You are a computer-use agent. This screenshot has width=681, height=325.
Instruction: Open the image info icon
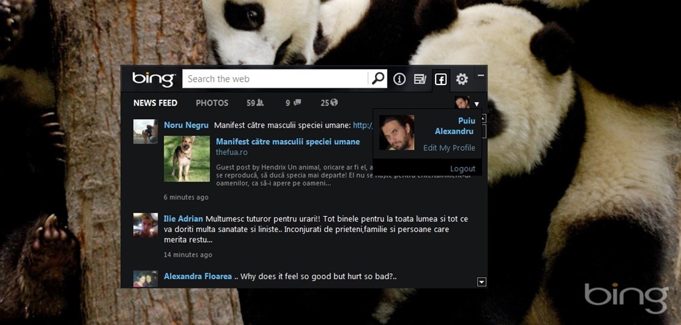pyautogui.click(x=399, y=79)
